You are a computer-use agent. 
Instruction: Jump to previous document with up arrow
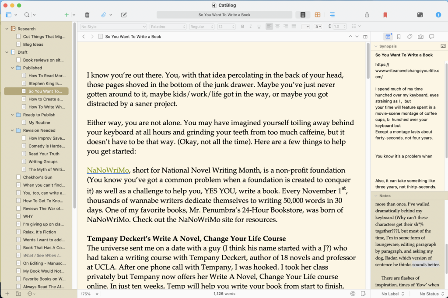pyautogui.click(x=350, y=37)
